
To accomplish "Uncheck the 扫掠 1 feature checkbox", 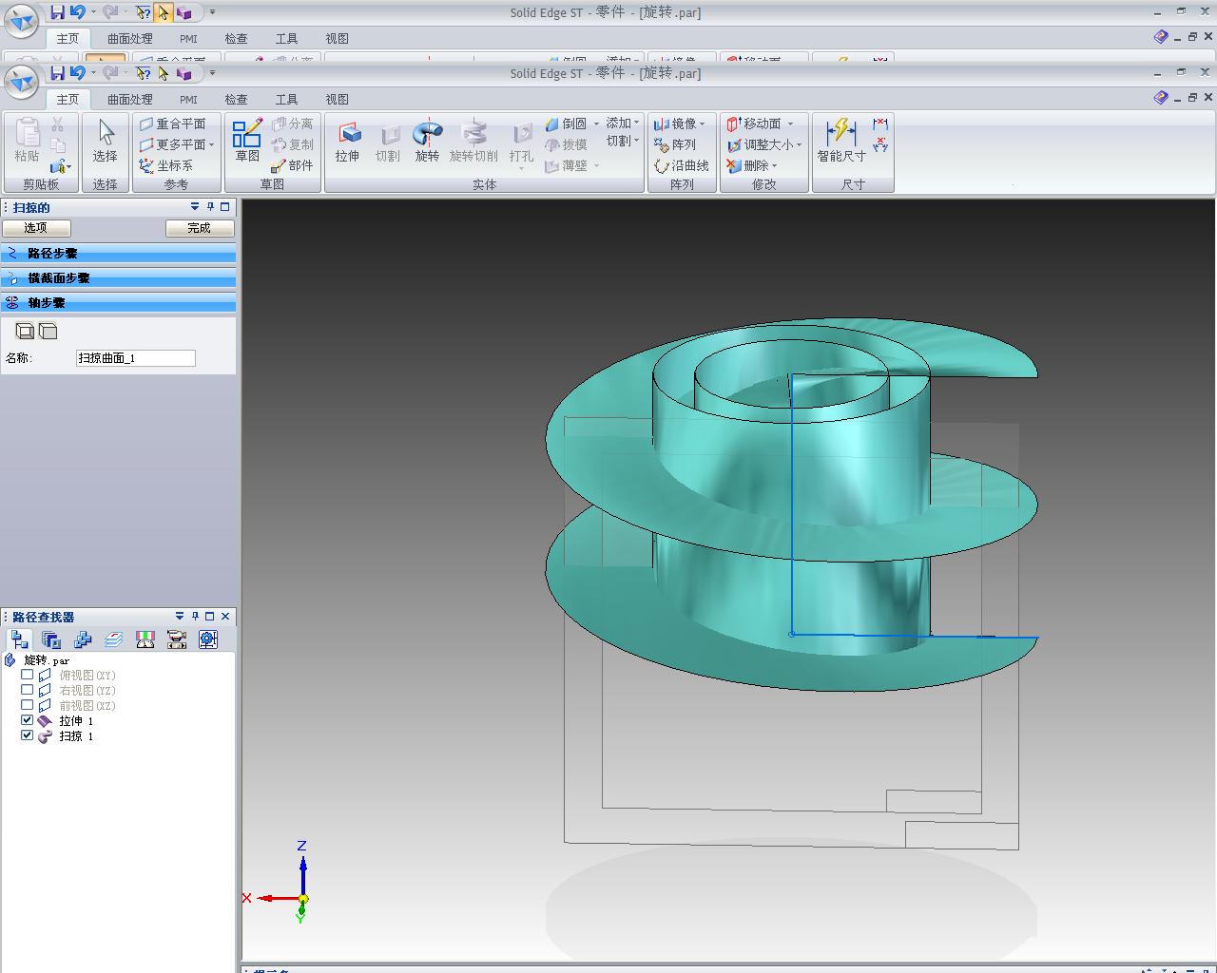I will [27, 735].
